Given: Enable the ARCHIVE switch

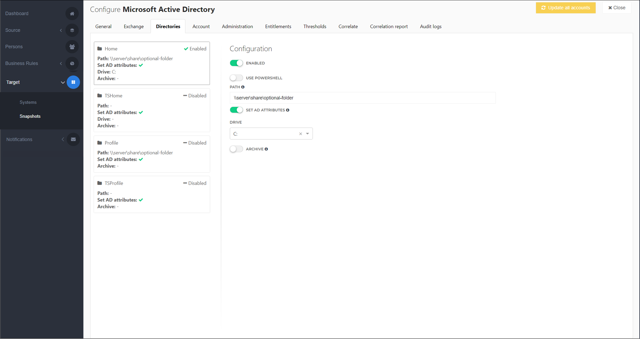Looking at the screenshot, I should click(236, 149).
